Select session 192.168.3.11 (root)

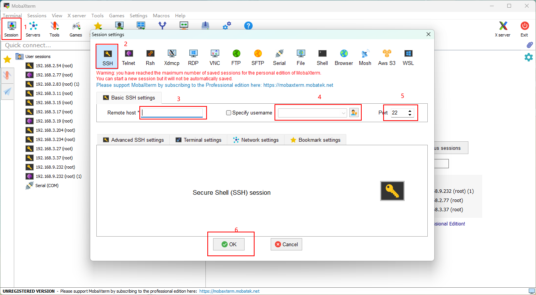pos(49,93)
